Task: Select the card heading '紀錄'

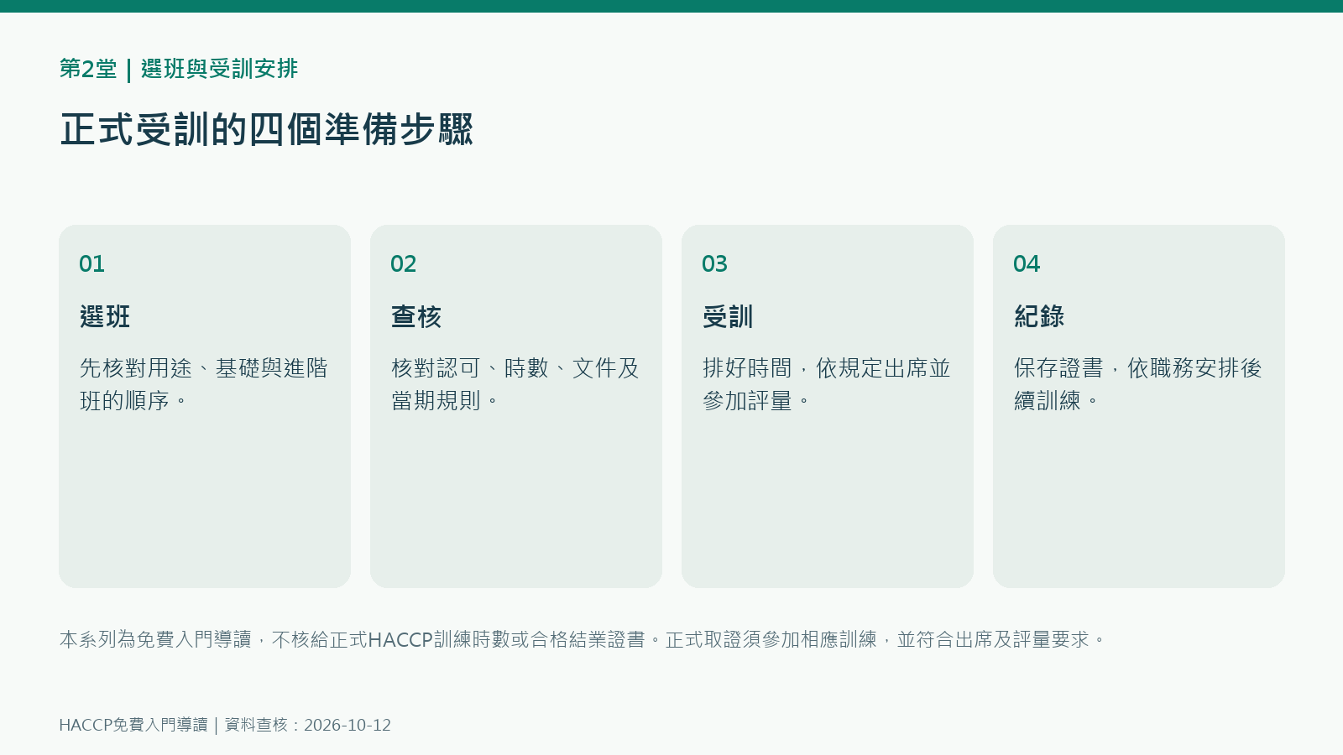Action: [x=1039, y=316]
